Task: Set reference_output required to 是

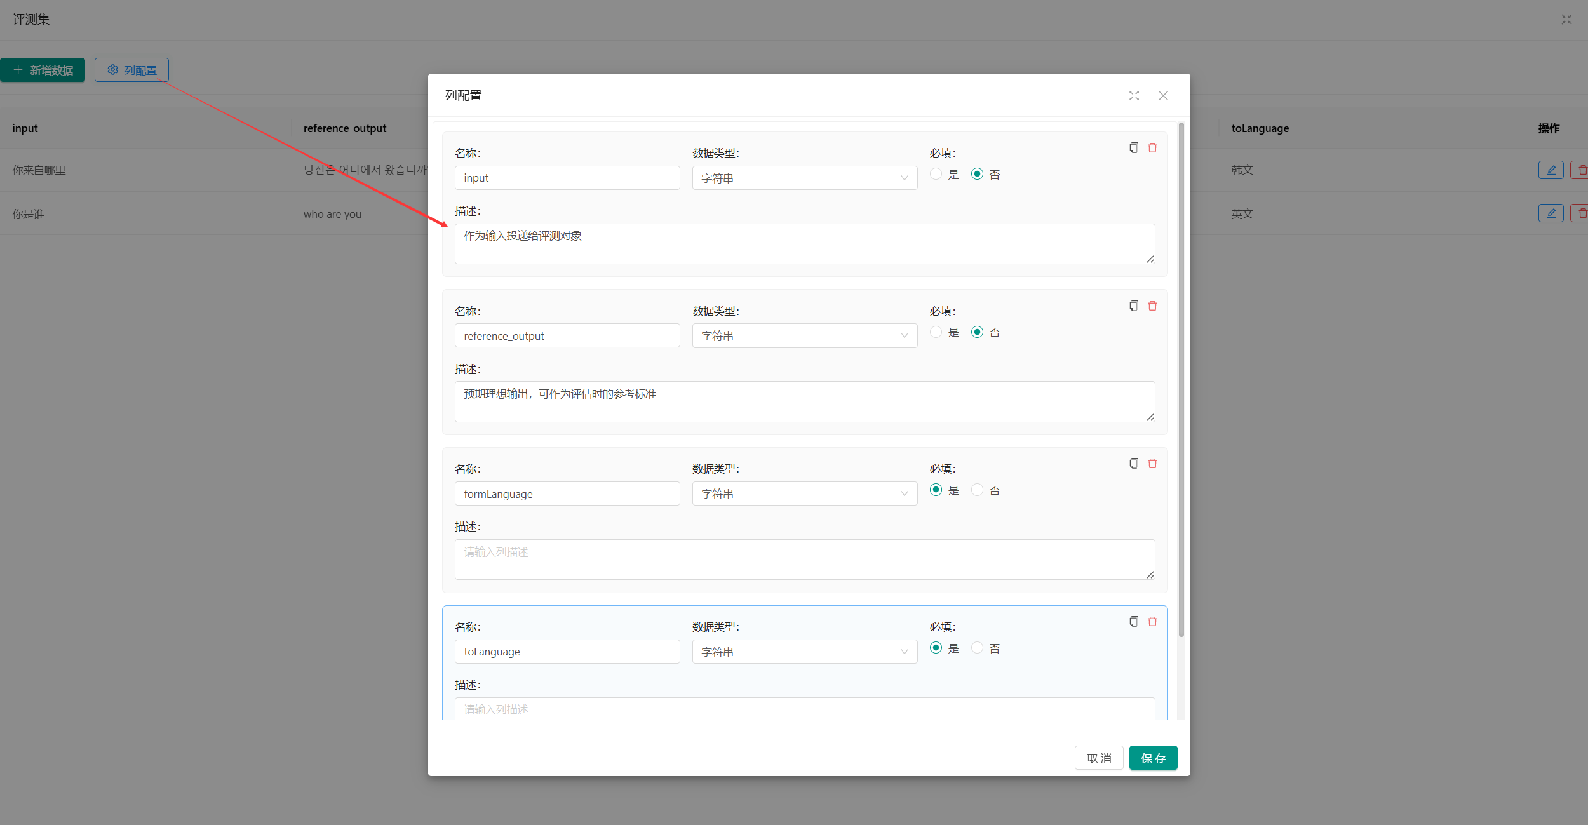Action: pyautogui.click(x=936, y=332)
